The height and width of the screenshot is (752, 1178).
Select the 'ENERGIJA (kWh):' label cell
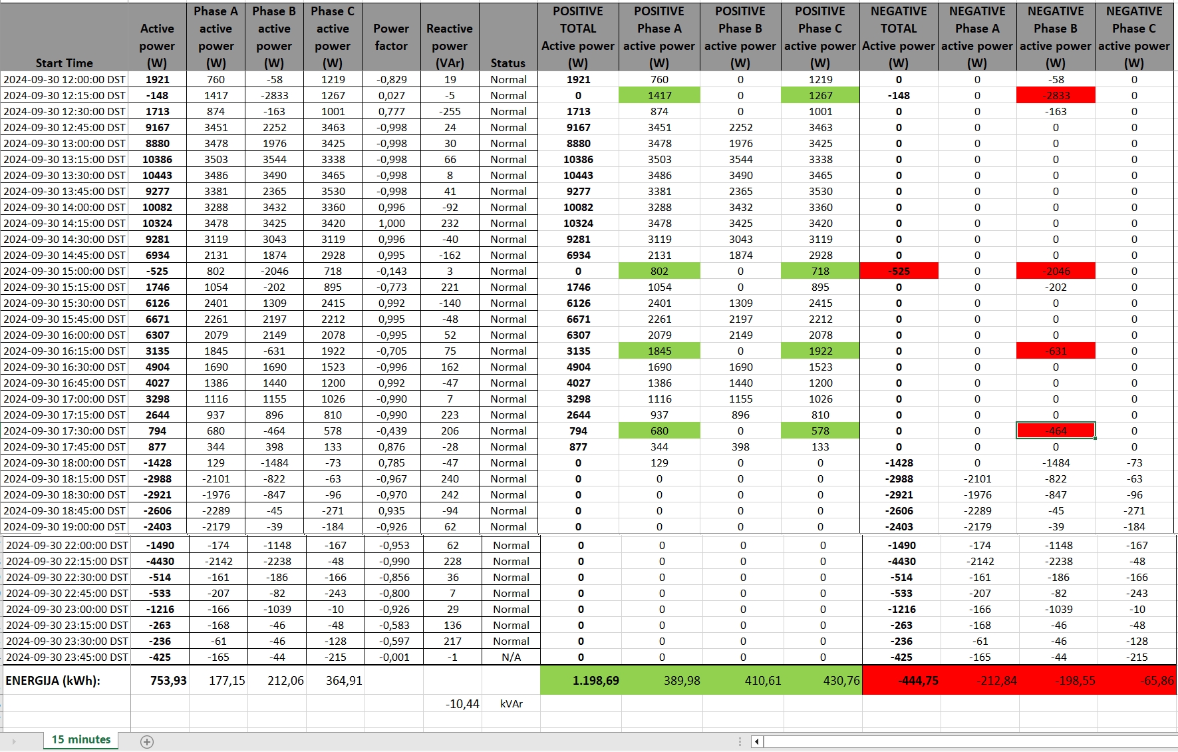point(66,680)
